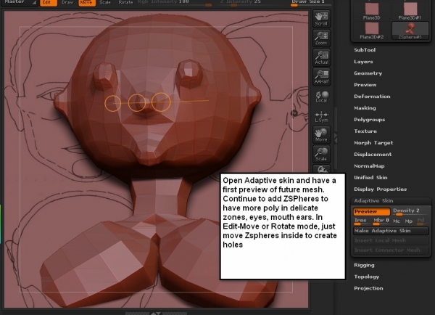Expand the Deformation palette section
The image size is (435, 315).
(372, 97)
